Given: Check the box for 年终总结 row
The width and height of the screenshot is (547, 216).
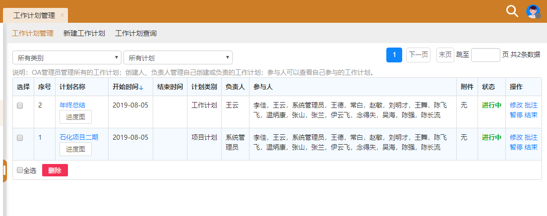Looking at the screenshot, I should [x=20, y=106].
